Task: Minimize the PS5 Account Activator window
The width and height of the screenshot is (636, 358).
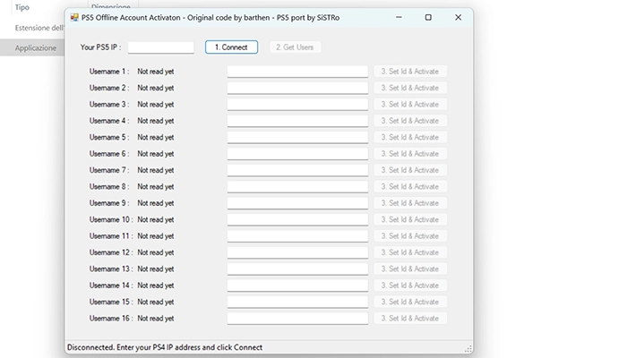Action: [x=399, y=17]
